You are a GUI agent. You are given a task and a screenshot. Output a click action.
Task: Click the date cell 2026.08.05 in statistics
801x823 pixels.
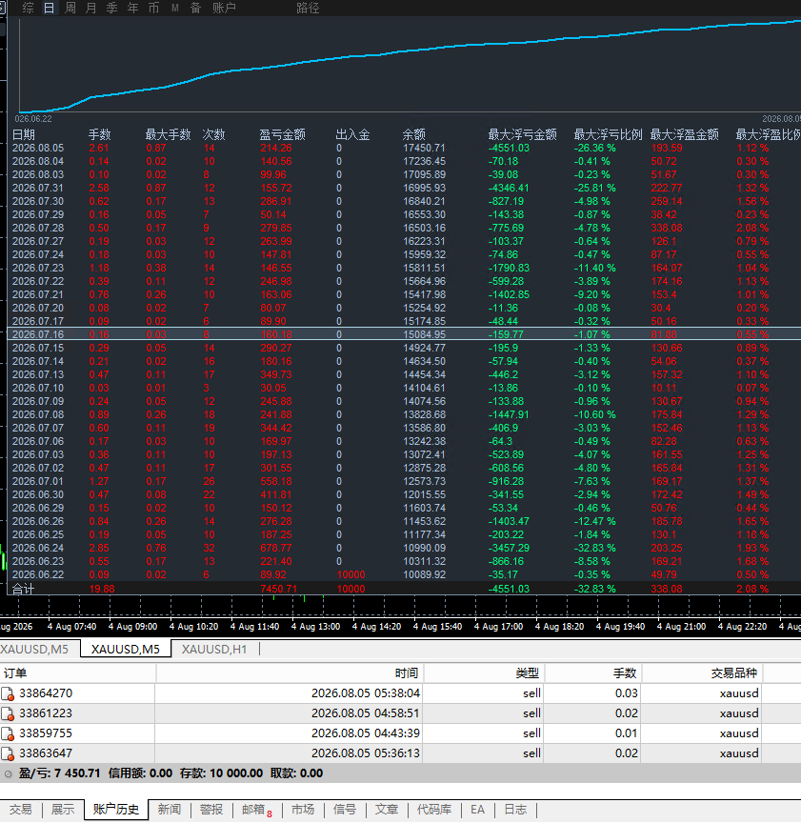[x=38, y=148]
